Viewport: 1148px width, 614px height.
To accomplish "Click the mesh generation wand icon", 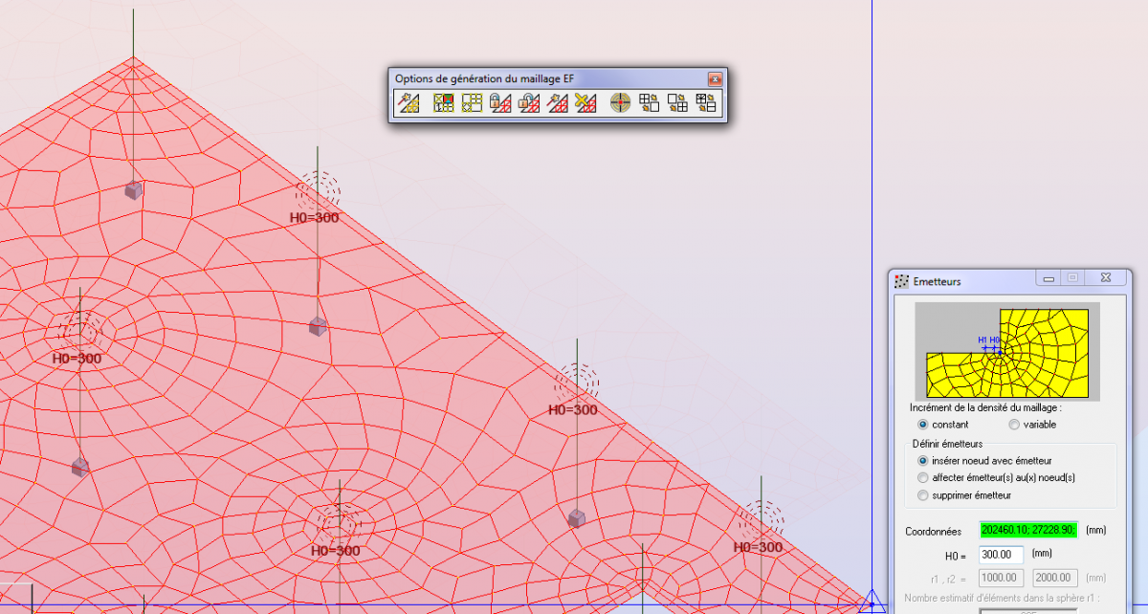I will [410, 102].
